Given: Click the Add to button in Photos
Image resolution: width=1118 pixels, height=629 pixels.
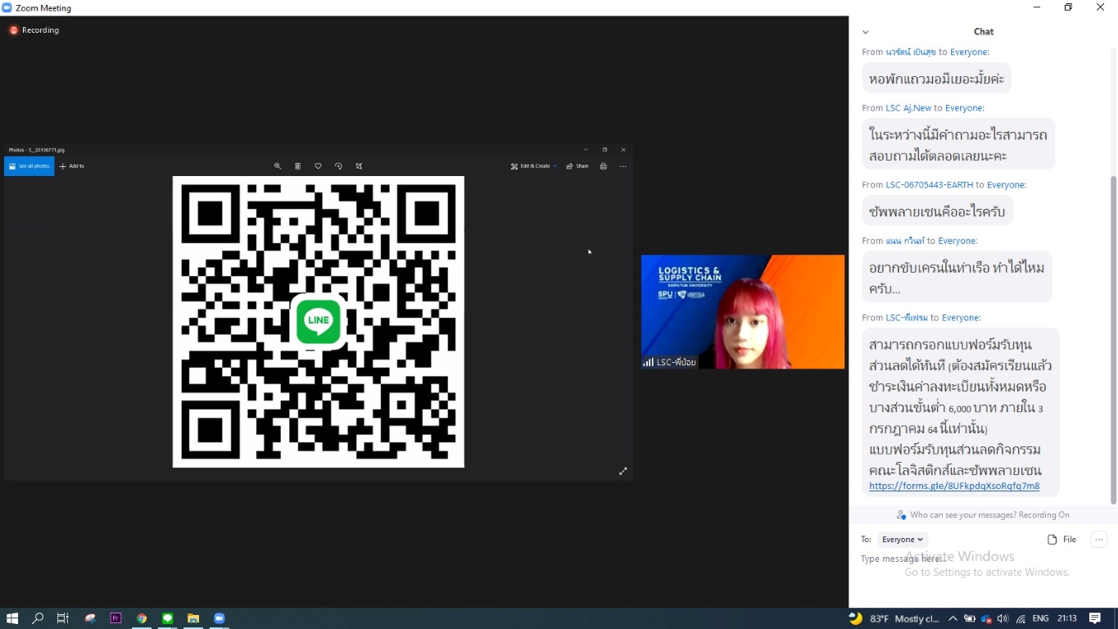Looking at the screenshot, I should [x=72, y=166].
